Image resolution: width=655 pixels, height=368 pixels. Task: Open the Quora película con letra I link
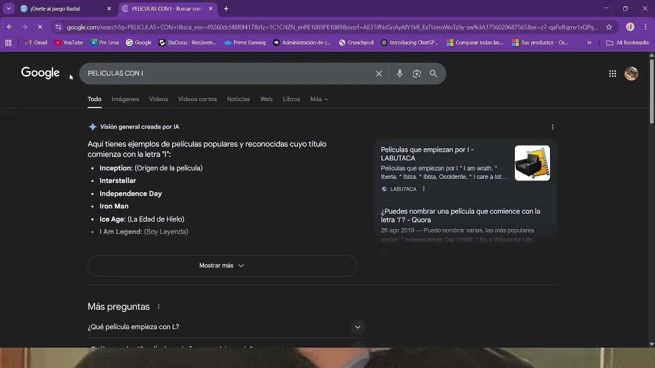(x=461, y=216)
